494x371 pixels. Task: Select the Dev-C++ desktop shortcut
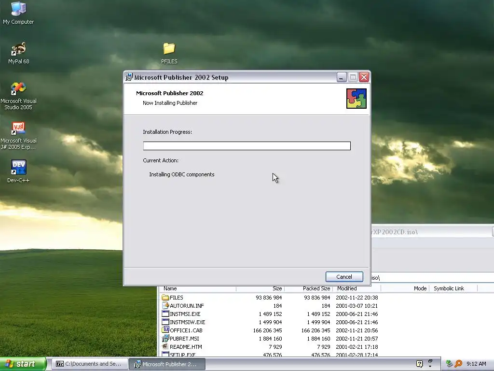[x=18, y=168]
